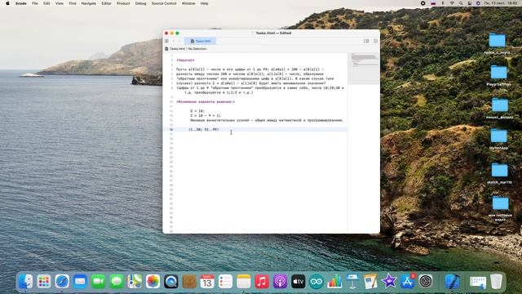The width and height of the screenshot is (522, 294).
Task: Open the View menu
Action: coord(60,3)
